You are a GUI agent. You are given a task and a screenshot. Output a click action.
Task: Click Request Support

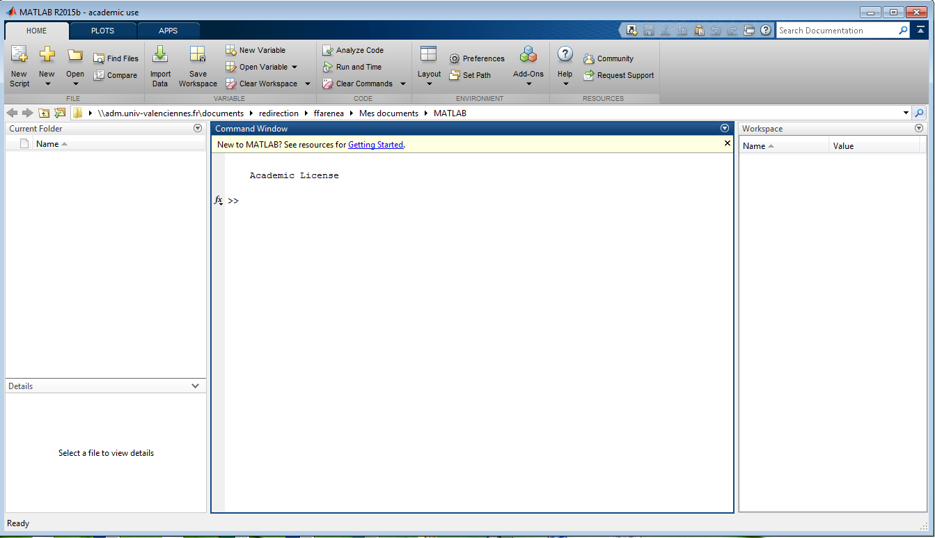pos(619,75)
